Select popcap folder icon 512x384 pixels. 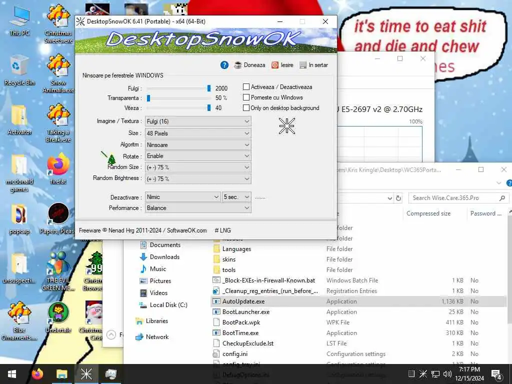point(19,219)
